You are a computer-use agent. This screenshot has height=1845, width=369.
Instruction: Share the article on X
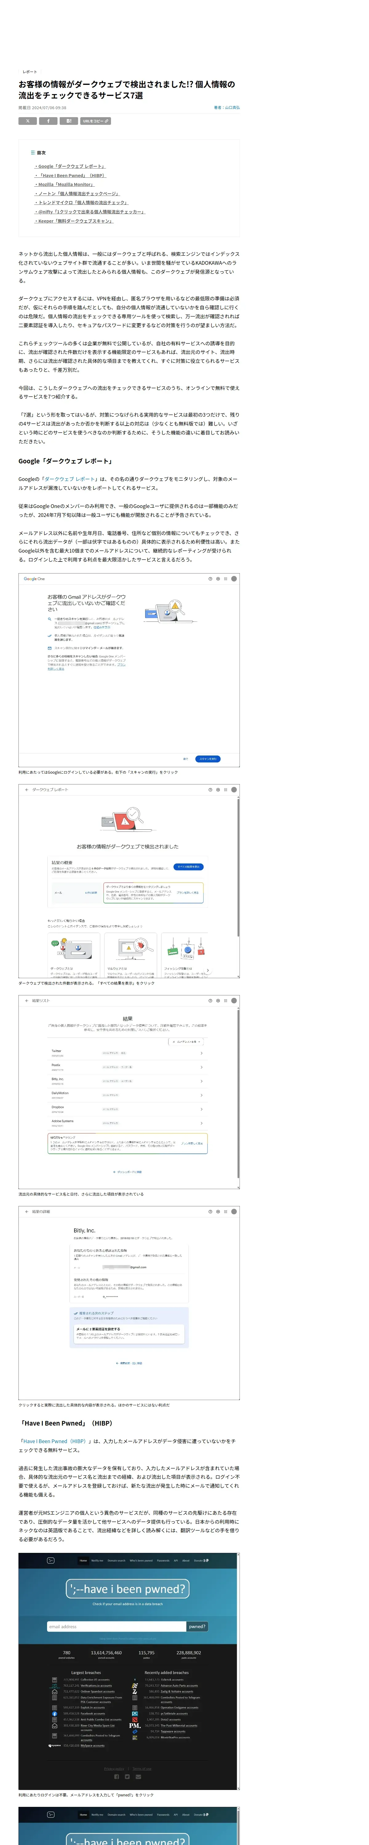(27, 121)
